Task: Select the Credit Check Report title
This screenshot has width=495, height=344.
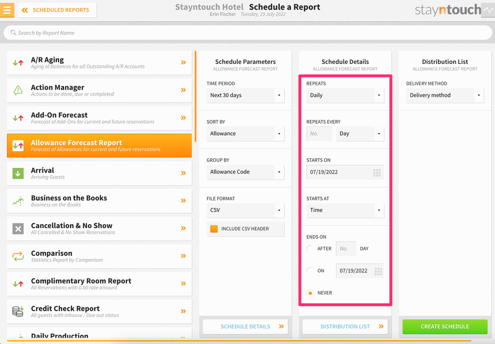Action: (65, 309)
